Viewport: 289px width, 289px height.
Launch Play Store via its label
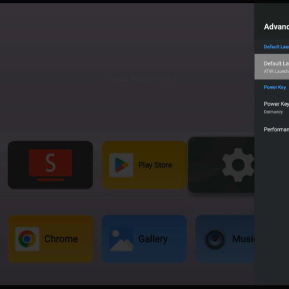pyautogui.click(x=155, y=165)
